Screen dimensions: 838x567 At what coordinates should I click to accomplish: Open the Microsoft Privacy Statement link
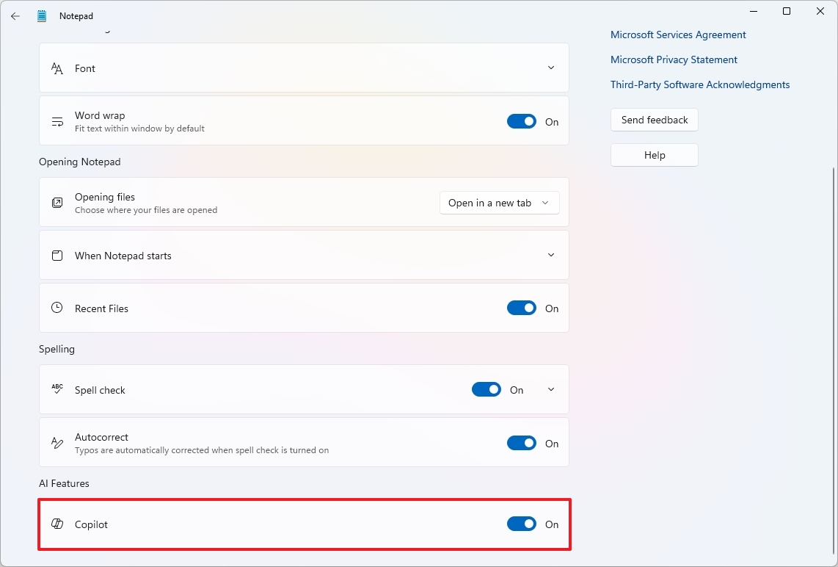point(674,60)
